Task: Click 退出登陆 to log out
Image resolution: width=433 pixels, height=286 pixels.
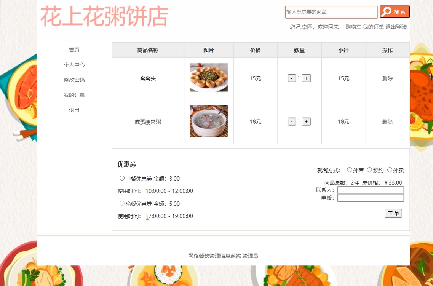Action: (396, 27)
